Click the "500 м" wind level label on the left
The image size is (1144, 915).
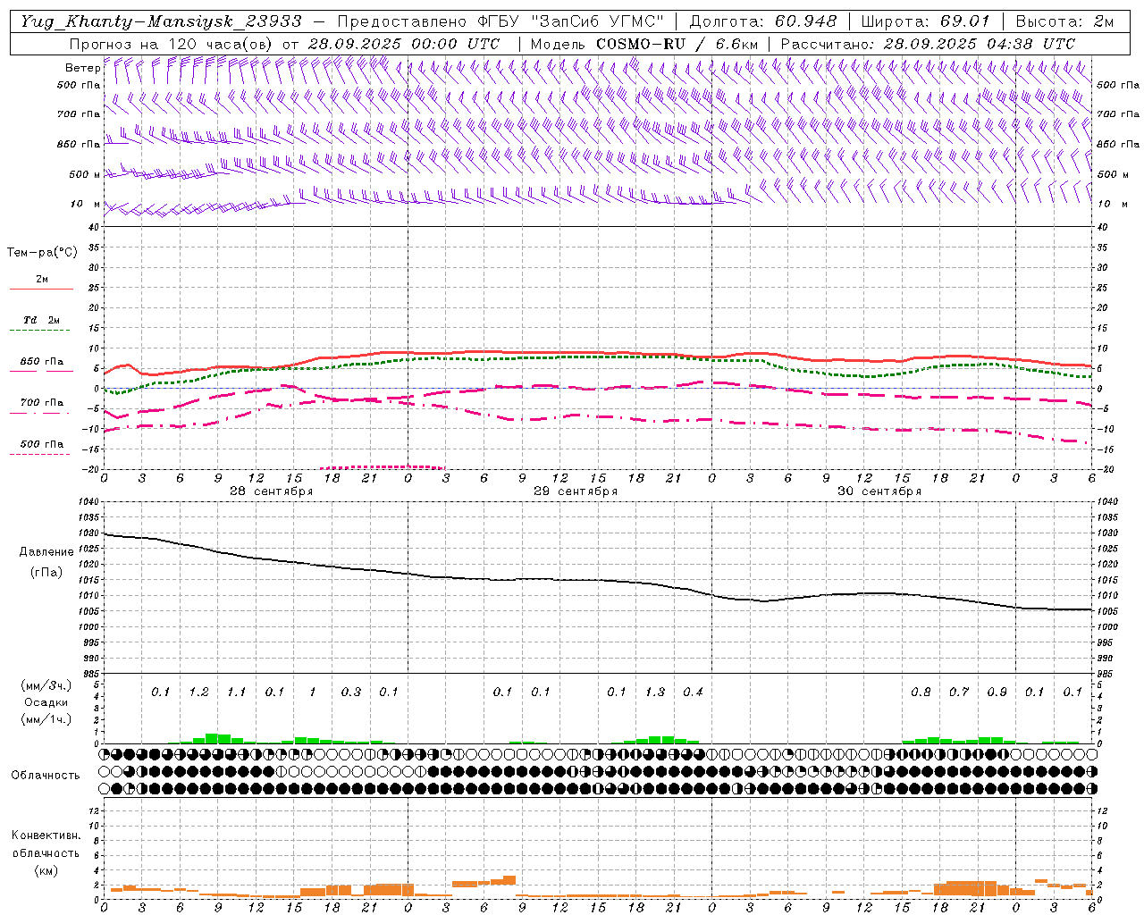[x=84, y=174]
